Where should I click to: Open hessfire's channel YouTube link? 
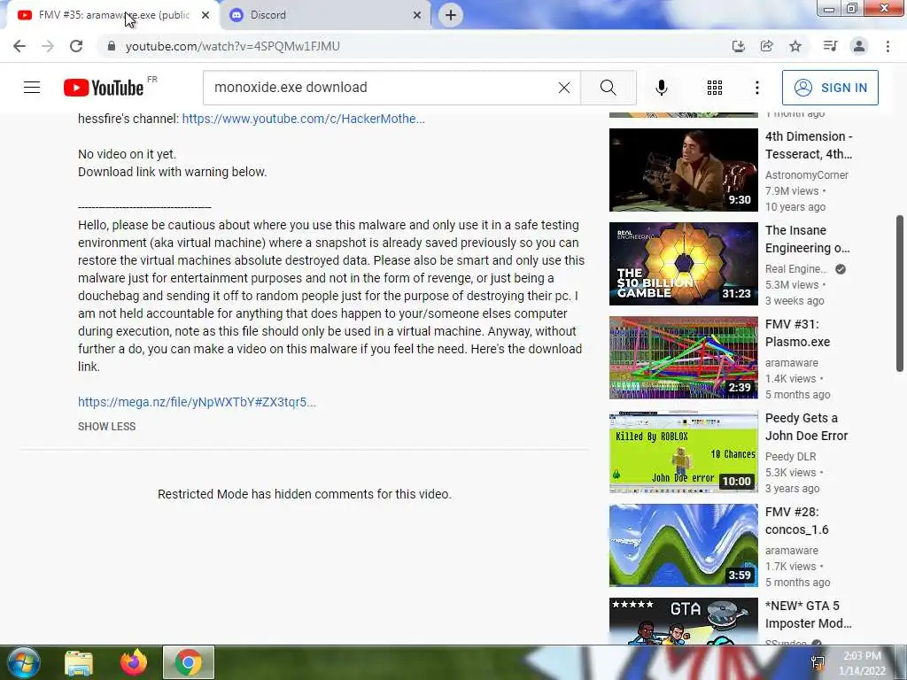tap(303, 119)
